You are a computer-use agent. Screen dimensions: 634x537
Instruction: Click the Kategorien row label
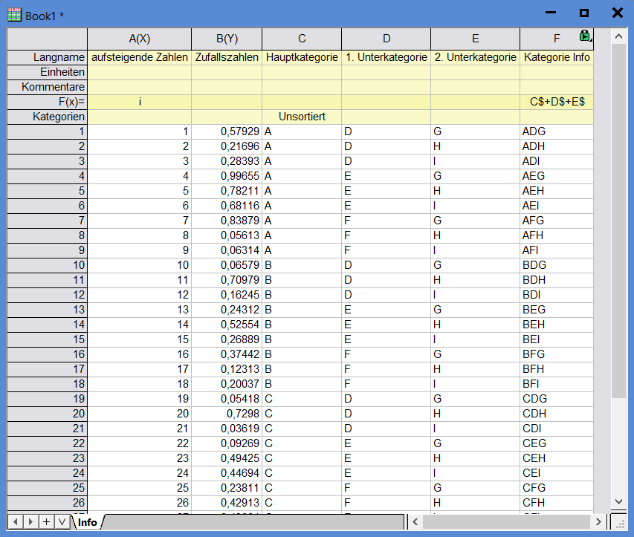48,117
